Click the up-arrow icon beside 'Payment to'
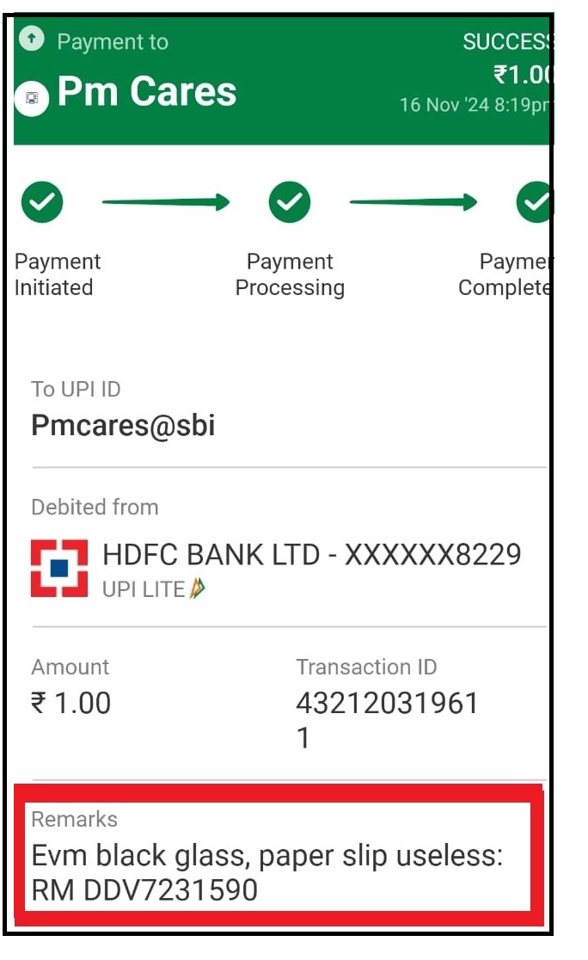Image resolution: width=588 pixels, height=960 pixels. pos(32,39)
